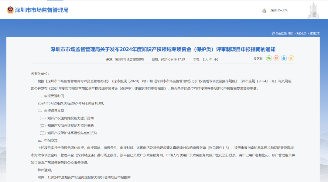This screenshot has width=328, height=182.
Task: Set font size to 中 (medium)
Action: click(x=211, y=59)
